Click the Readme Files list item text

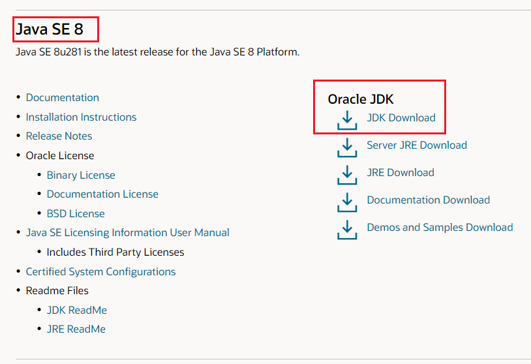click(x=57, y=291)
